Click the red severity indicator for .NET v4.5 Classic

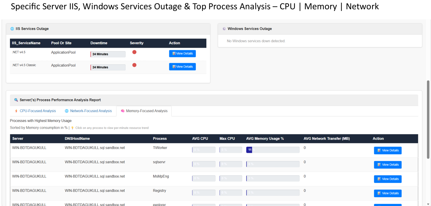[134, 65]
